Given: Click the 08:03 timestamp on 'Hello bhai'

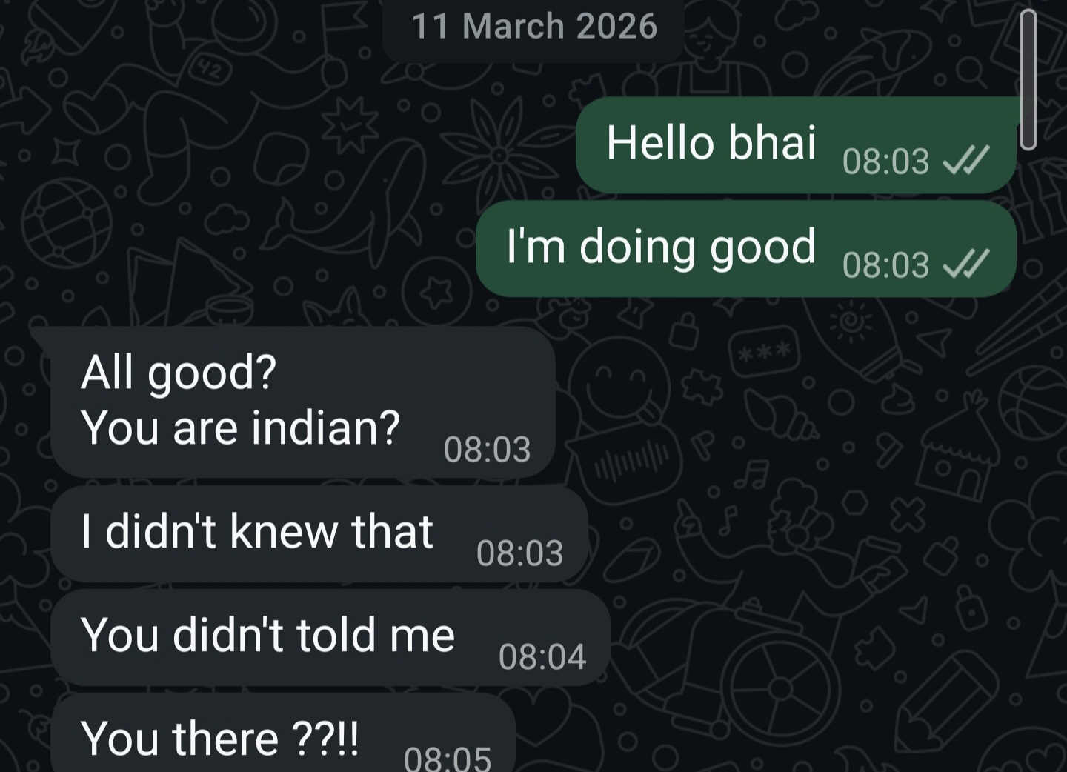Looking at the screenshot, I should pyautogui.click(x=885, y=162).
